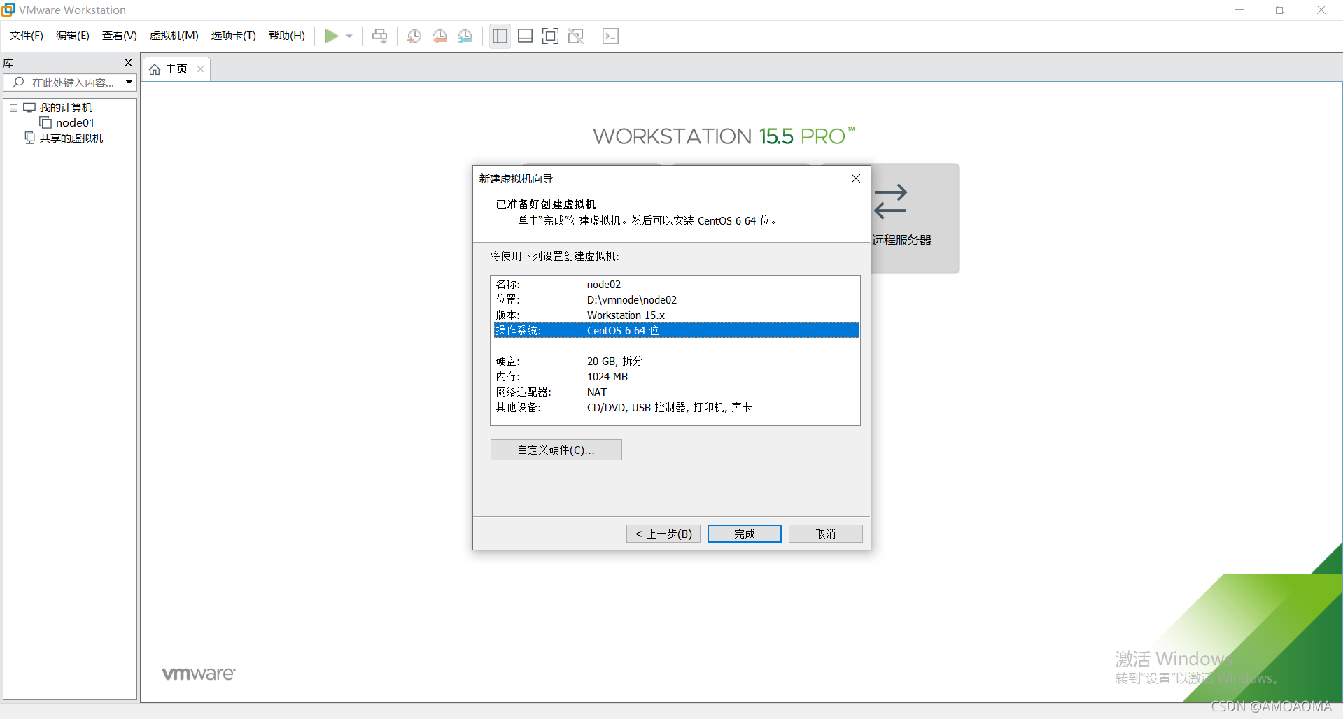
Task: Collapse the 我的计算机 tree node
Action: coord(13,108)
